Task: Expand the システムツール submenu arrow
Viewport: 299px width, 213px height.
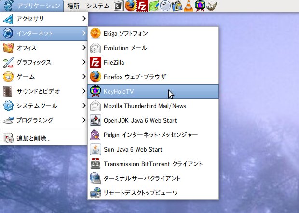Action: [84, 106]
